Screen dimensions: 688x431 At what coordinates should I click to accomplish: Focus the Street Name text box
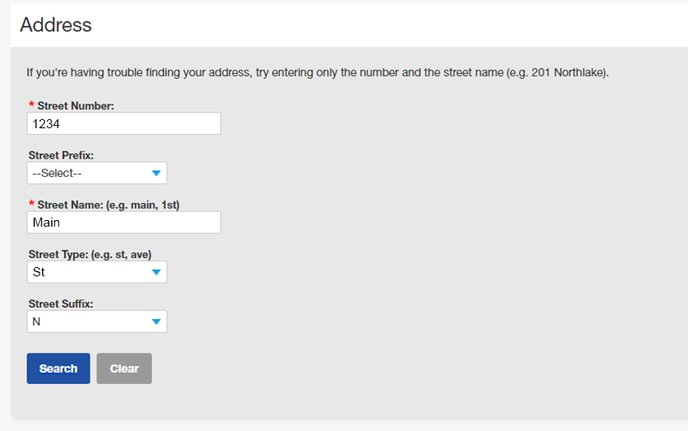coord(123,223)
